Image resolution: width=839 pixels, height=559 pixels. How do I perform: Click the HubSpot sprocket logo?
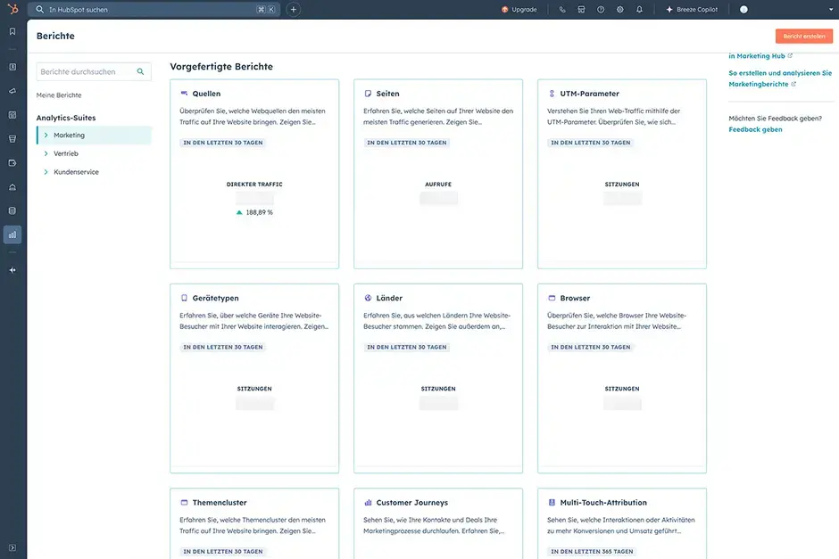click(12, 9)
